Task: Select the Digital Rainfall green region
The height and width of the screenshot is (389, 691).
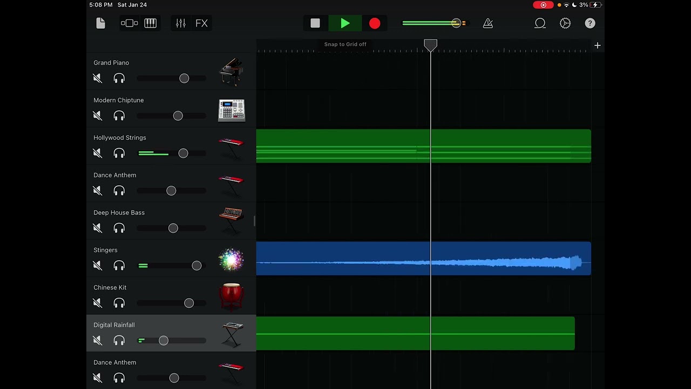Action: [415, 333]
